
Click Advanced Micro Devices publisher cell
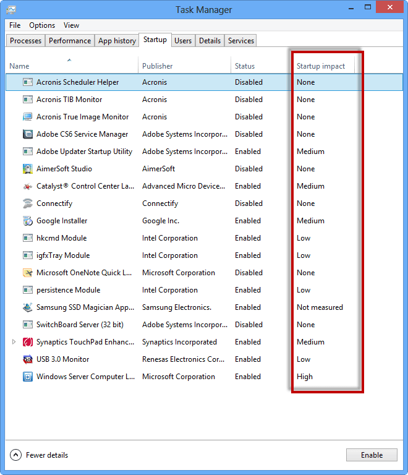tap(184, 186)
